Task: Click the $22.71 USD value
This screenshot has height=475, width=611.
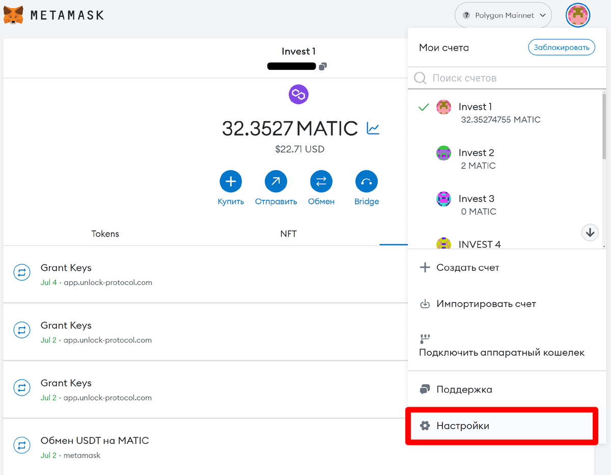Action: pyautogui.click(x=299, y=149)
